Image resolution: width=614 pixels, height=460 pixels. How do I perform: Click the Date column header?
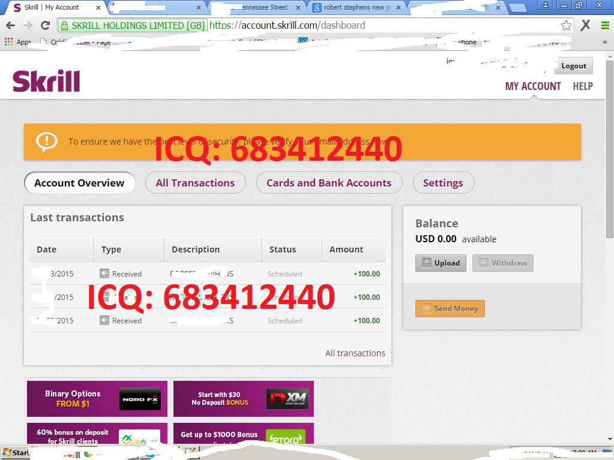(x=62, y=249)
